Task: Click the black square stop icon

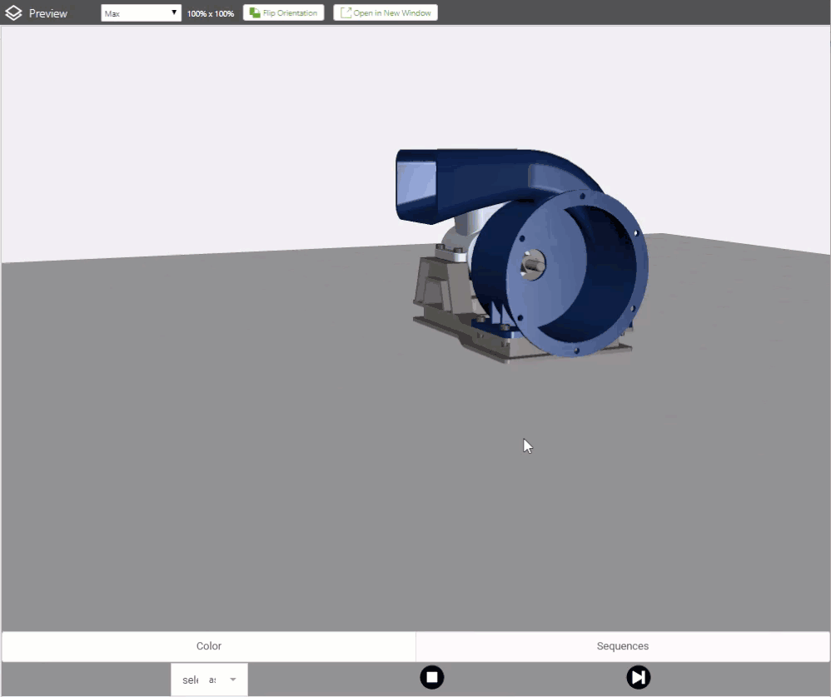Action: [x=431, y=677]
